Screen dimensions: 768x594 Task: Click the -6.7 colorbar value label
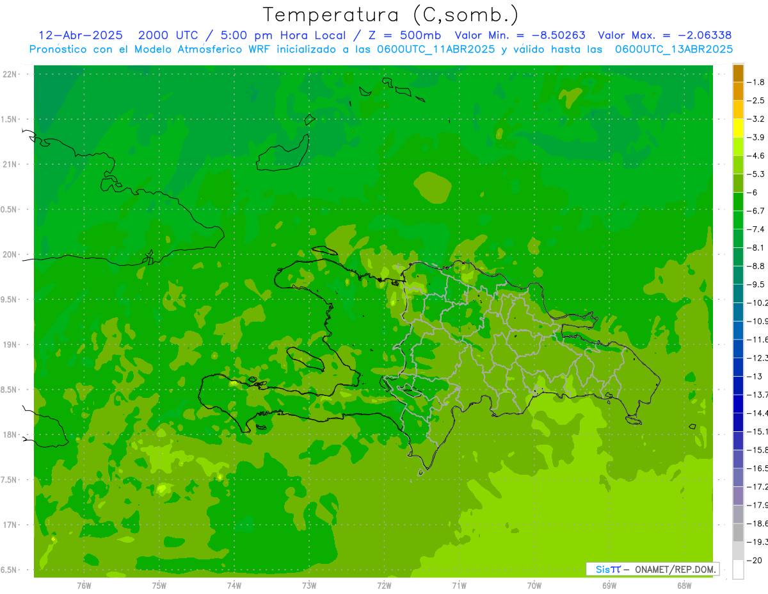pos(757,211)
